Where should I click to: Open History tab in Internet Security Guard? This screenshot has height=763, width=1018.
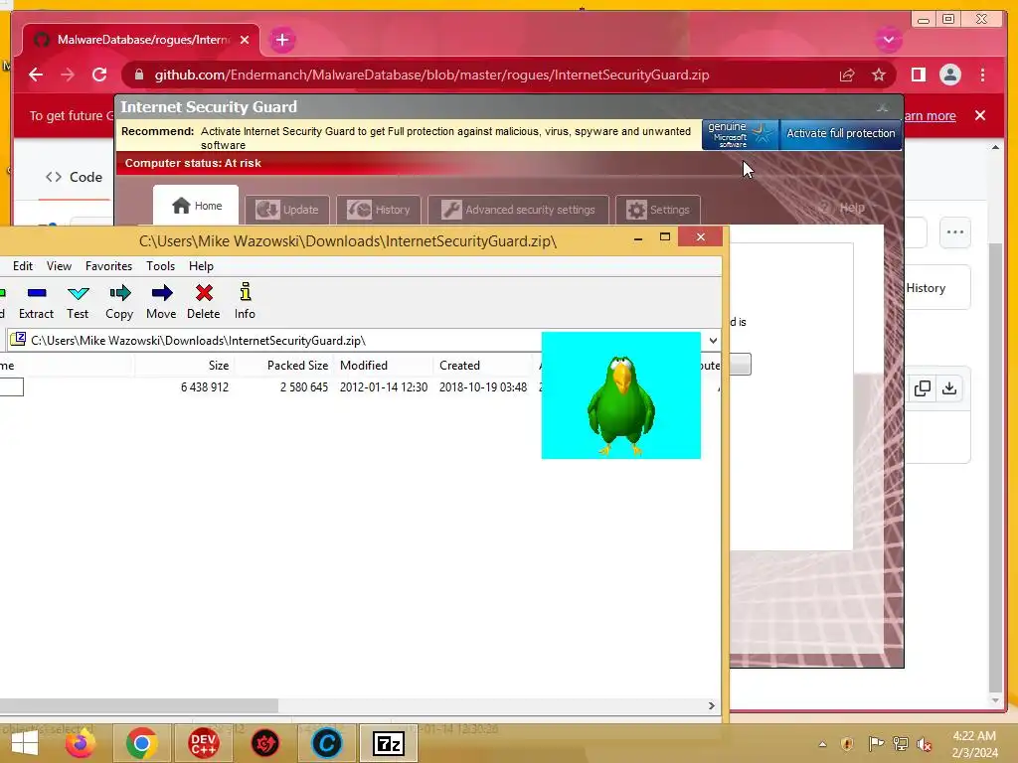pos(379,210)
